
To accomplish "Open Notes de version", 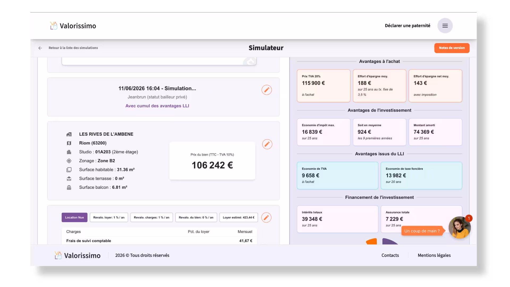I will (x=452, y=48).
